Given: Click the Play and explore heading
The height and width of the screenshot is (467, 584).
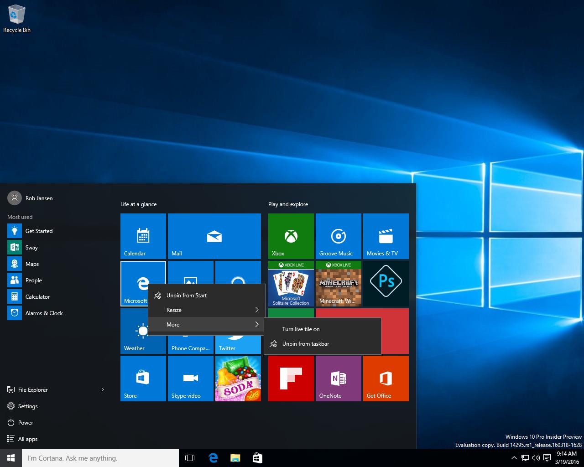Looking at the screenshot, I should click(288, 204).
